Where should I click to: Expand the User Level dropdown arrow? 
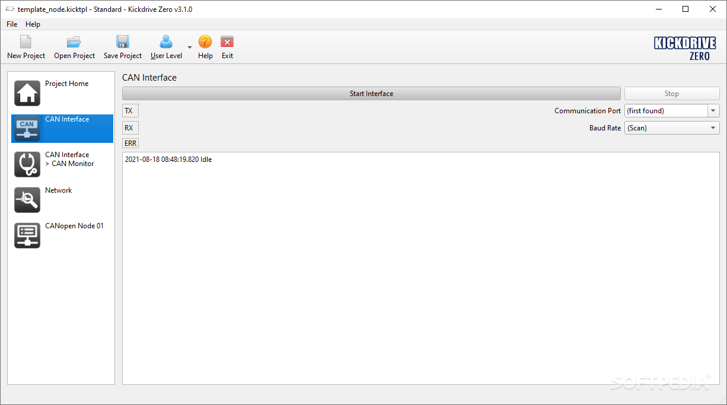pos(190,47)
